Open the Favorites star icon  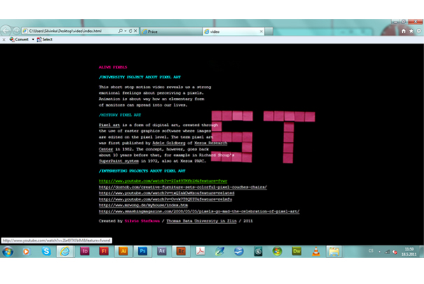pos(411,31)
